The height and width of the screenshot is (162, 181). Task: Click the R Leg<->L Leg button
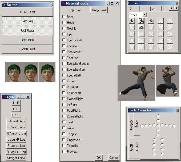[16, 152]
